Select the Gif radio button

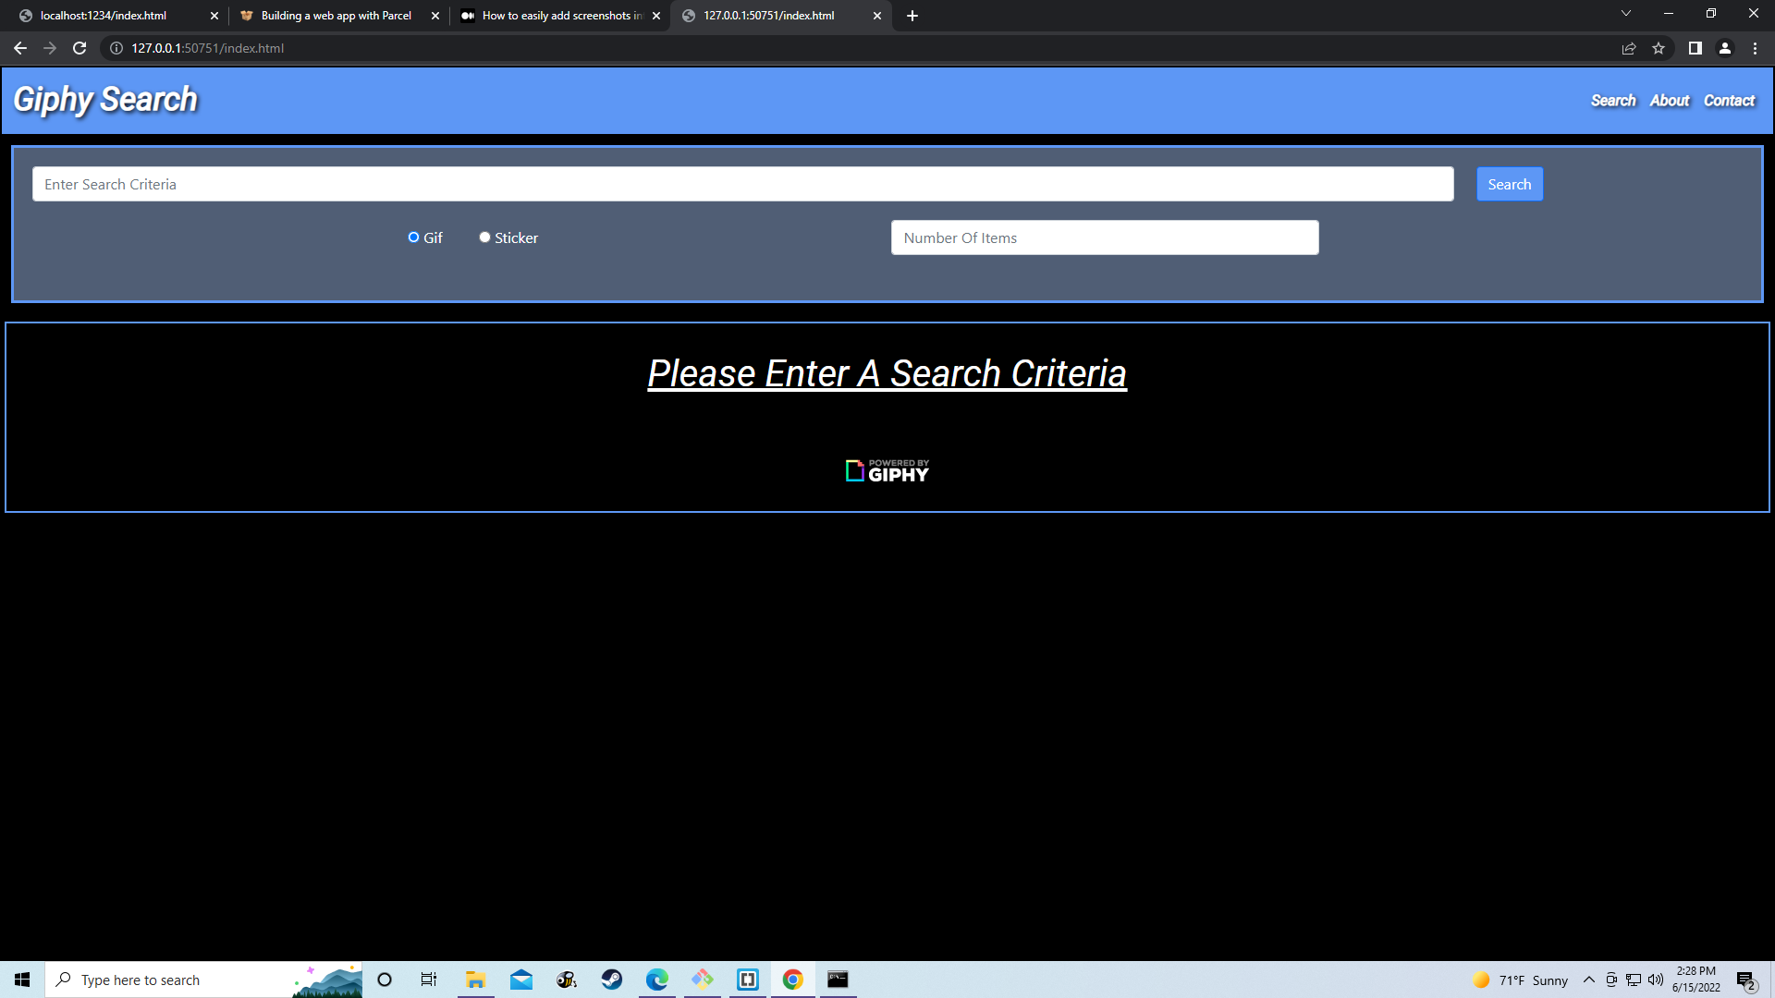click(x=413, y=237)
